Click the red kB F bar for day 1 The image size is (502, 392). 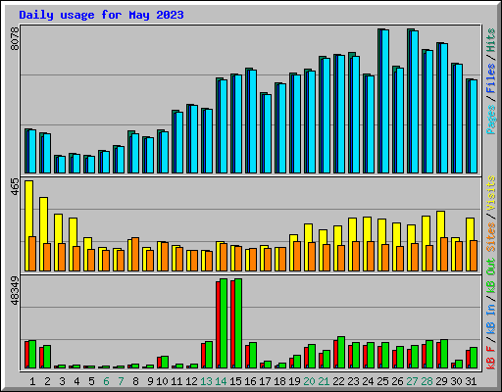click(26, 355)
